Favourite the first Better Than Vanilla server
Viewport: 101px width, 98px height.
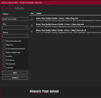[32, 20]
